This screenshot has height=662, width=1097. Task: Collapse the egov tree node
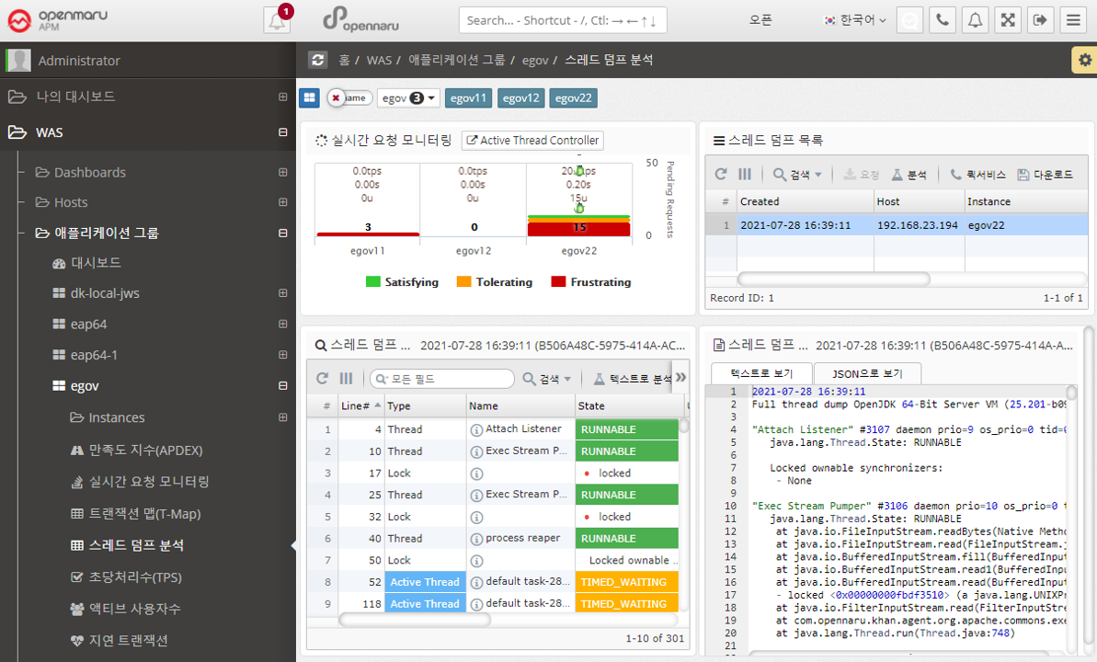pos(283,386)
